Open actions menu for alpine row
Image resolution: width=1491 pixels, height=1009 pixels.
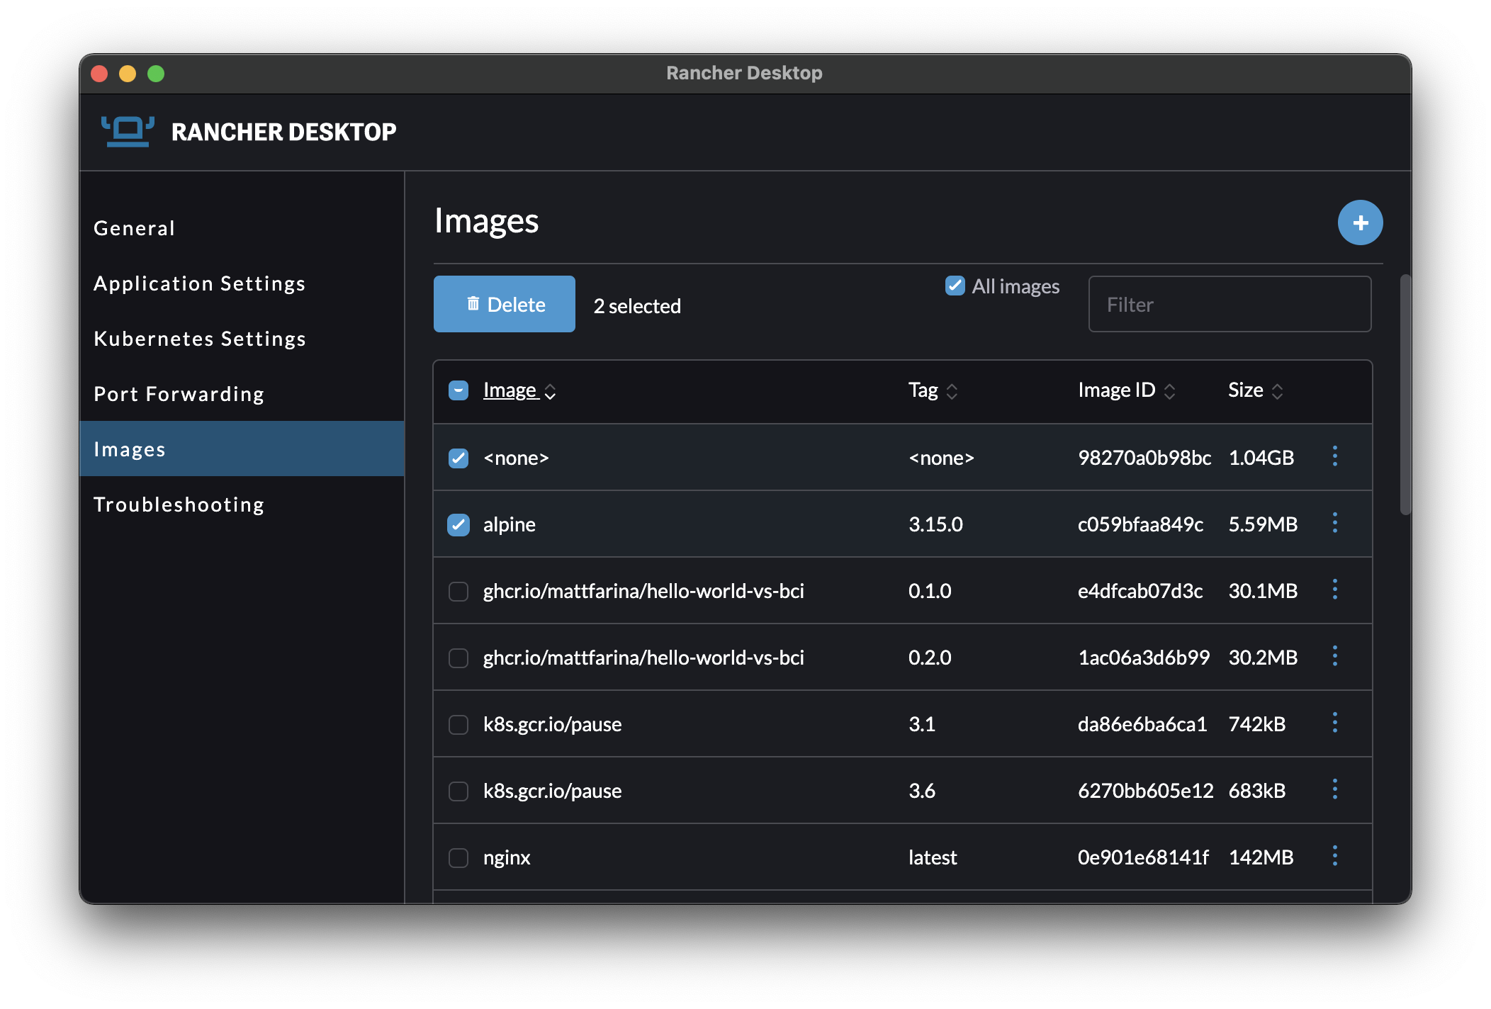click(1334, 524)
